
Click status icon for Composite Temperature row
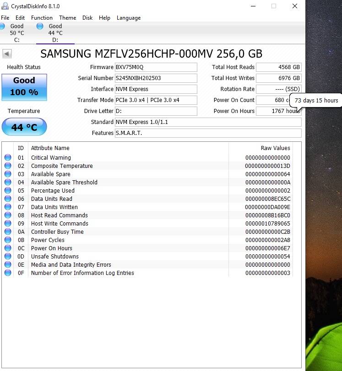[x=8, y=166]
